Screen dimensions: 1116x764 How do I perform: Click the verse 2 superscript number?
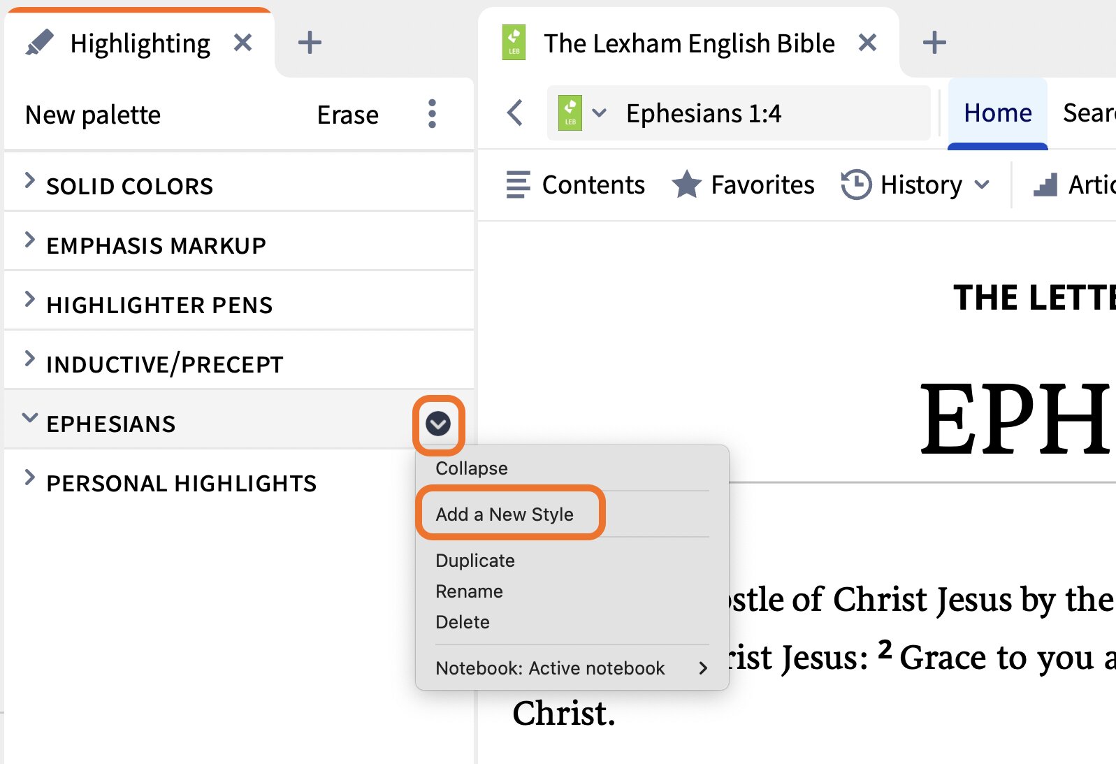coord(885,649)
